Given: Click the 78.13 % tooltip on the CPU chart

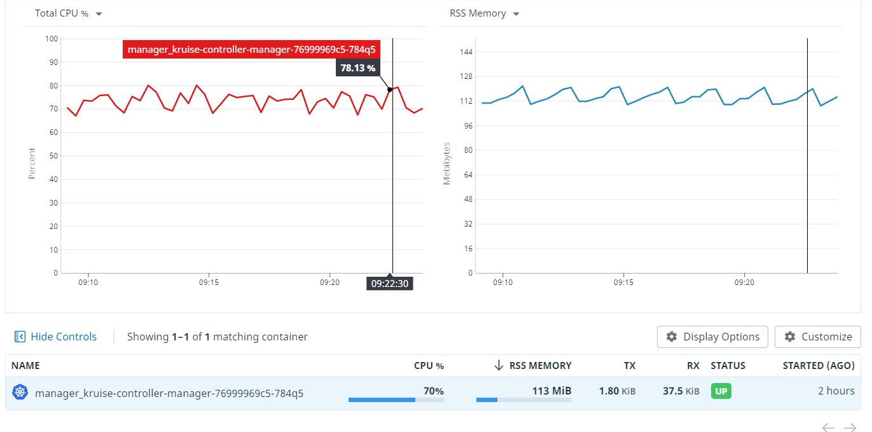Looking at the screenshot, I should pyautogui.click(x=357, y=67).
